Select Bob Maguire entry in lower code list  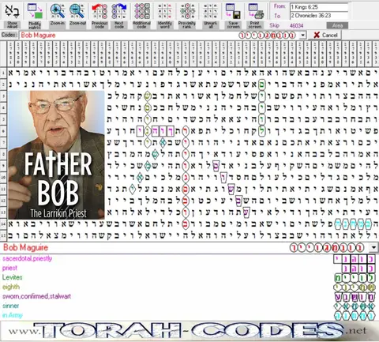pyautogui.click(x=25, y=247)
